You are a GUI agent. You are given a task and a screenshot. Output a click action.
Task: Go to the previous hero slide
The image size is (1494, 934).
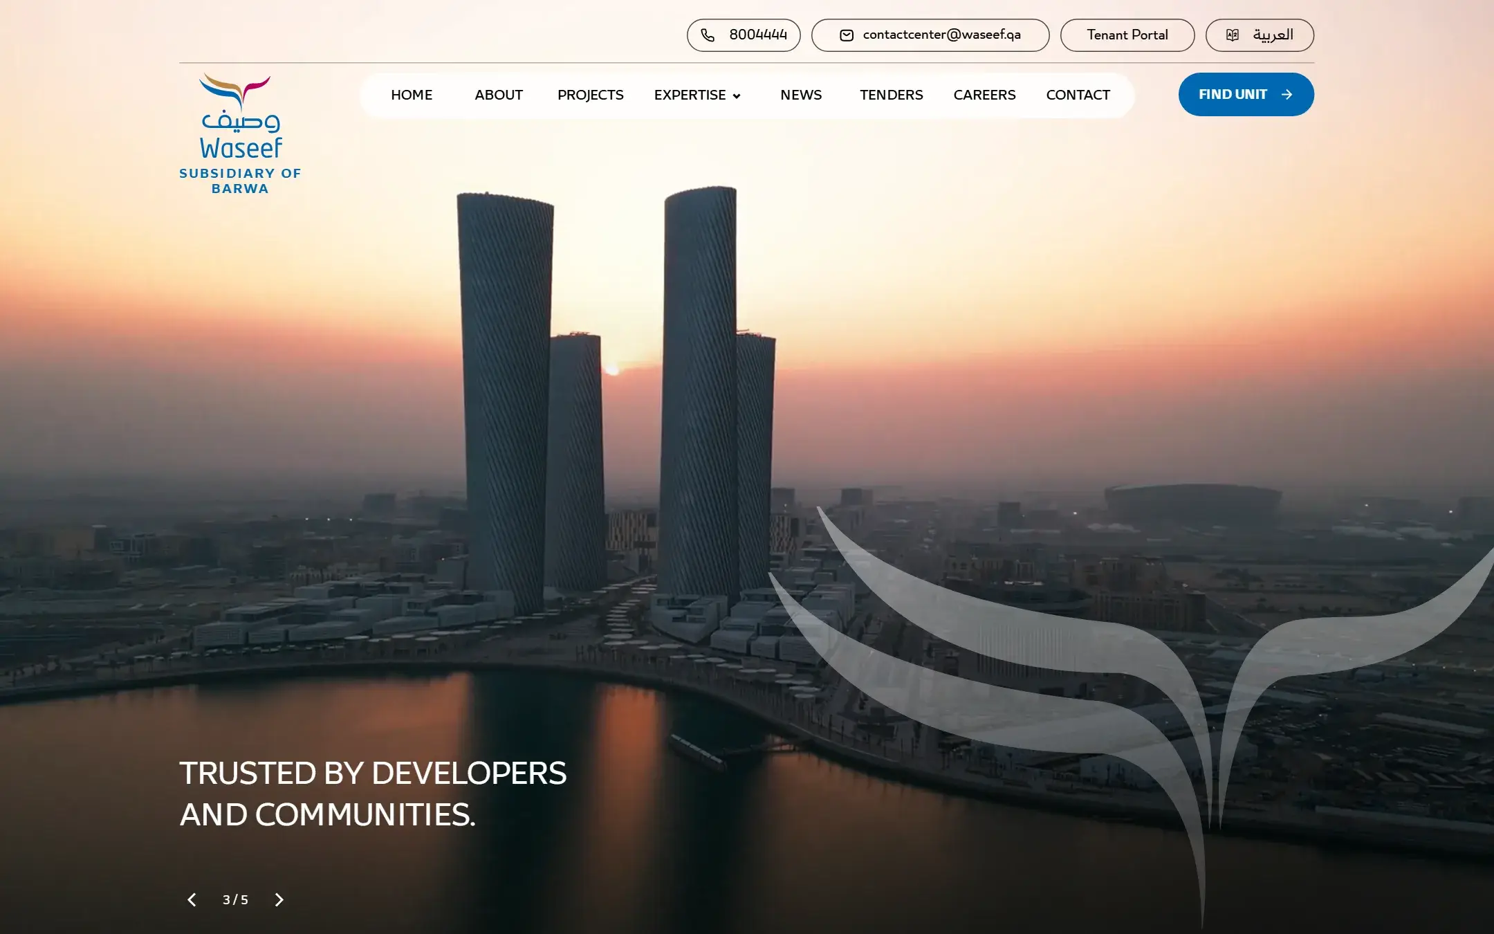(192, 899)
